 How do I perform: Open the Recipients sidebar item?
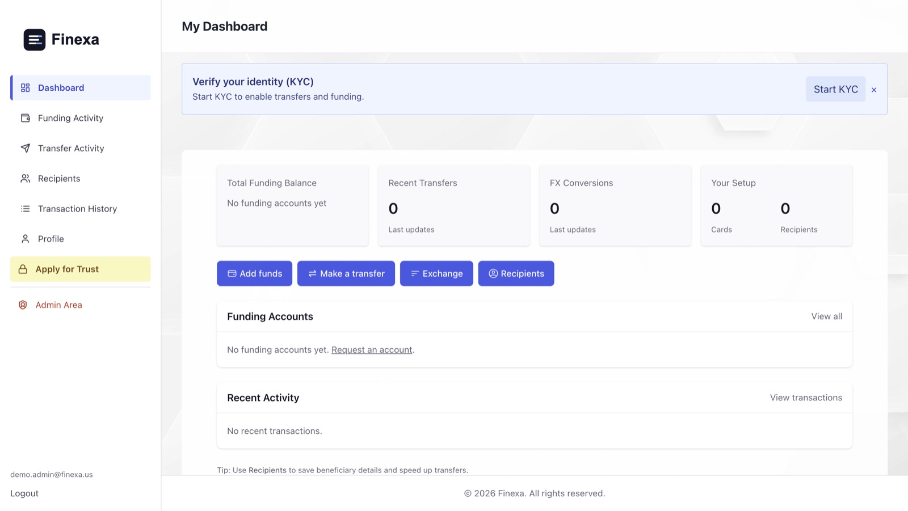pos(81,179)
